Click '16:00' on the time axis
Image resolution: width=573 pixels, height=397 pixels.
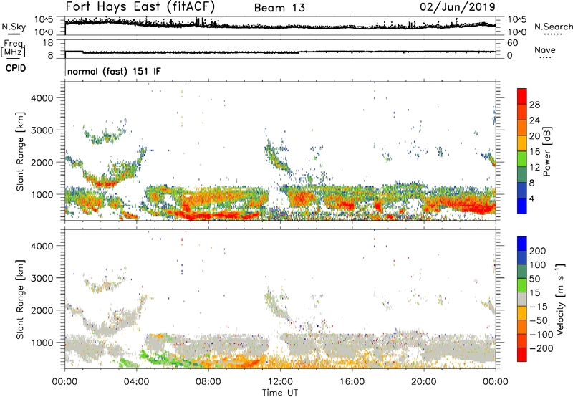click(x=352, y=382)
